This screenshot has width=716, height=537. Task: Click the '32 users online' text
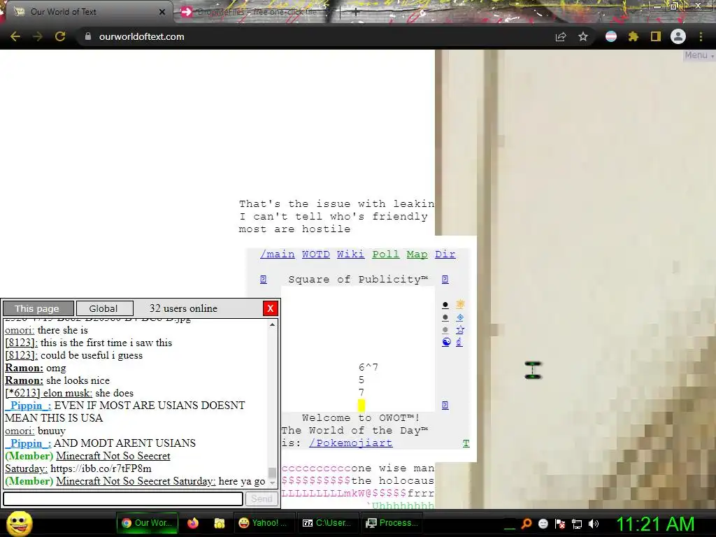point(183,308)
